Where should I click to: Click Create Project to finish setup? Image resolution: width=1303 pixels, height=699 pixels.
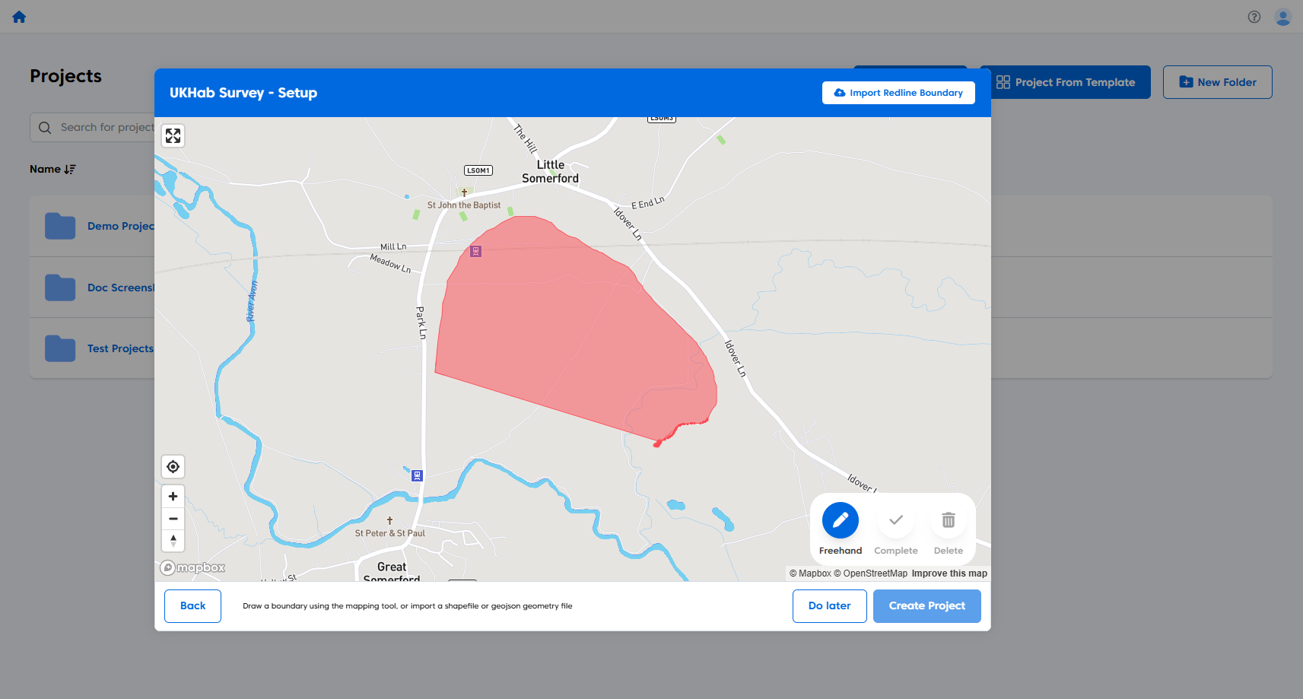point(926,605)
